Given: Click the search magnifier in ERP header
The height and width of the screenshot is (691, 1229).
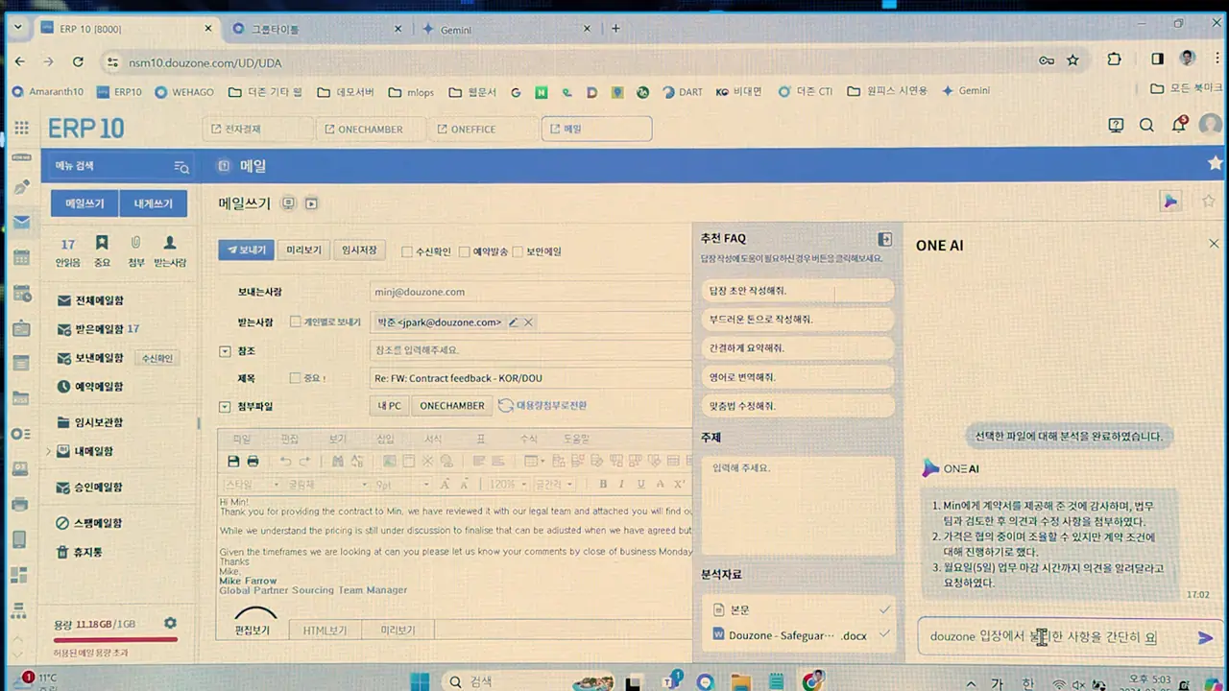Looking at the screenshot, I should pos(1146,125).
